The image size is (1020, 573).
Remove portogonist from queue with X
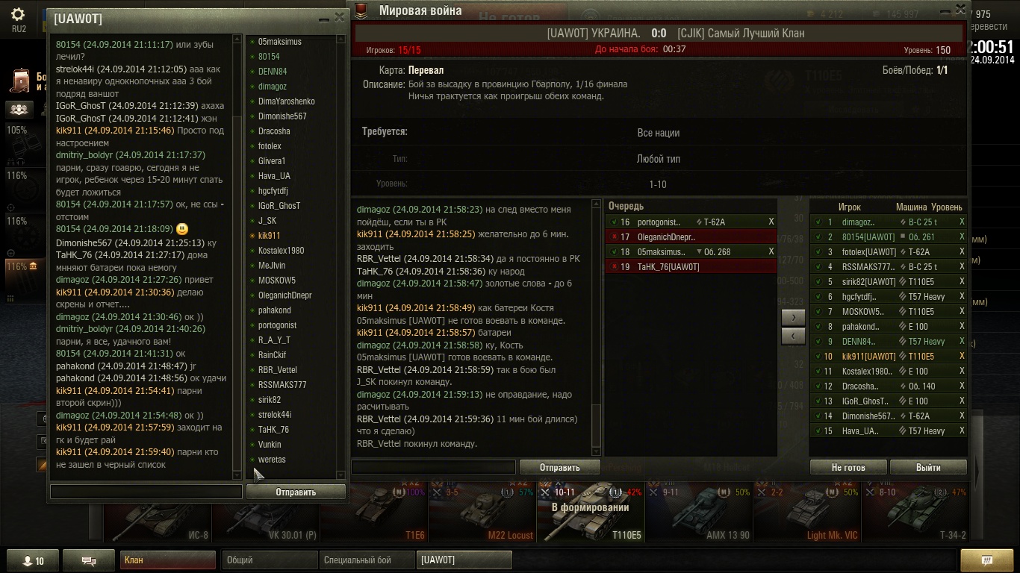[x=771, y=222]
